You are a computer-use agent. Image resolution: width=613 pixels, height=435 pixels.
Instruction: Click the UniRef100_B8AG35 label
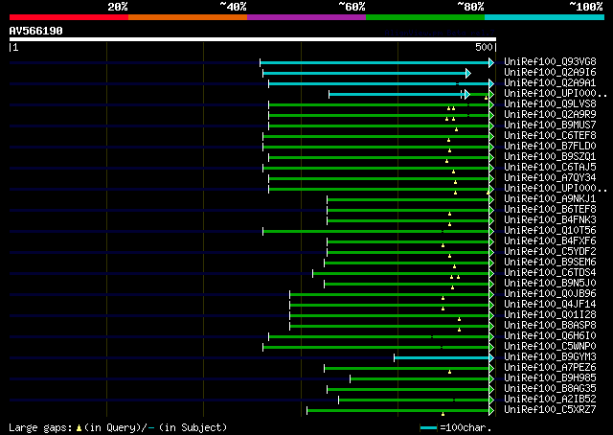(550, 389)
